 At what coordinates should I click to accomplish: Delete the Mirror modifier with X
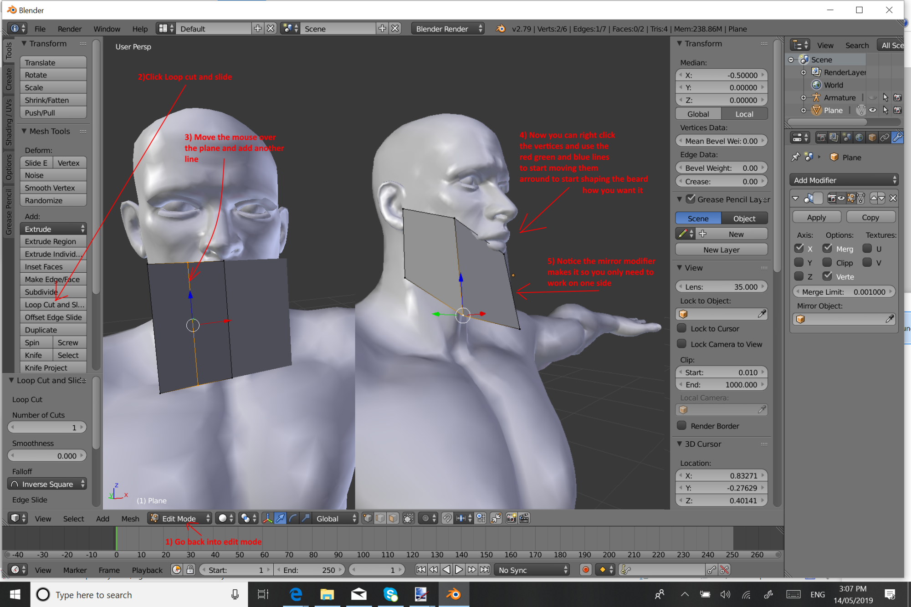pos(893,198)
